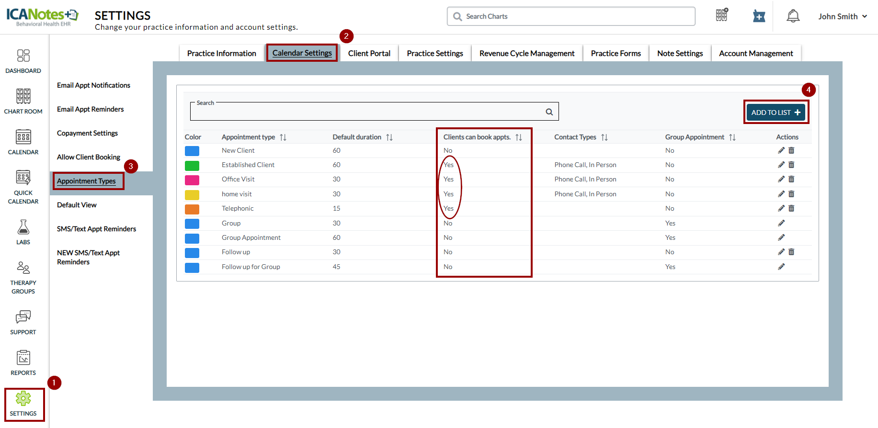Image resolution: width=878 pixels, height=428 pixels.
Task: Open Therapy Groups in the sidebar
Action: click(23, 278)
